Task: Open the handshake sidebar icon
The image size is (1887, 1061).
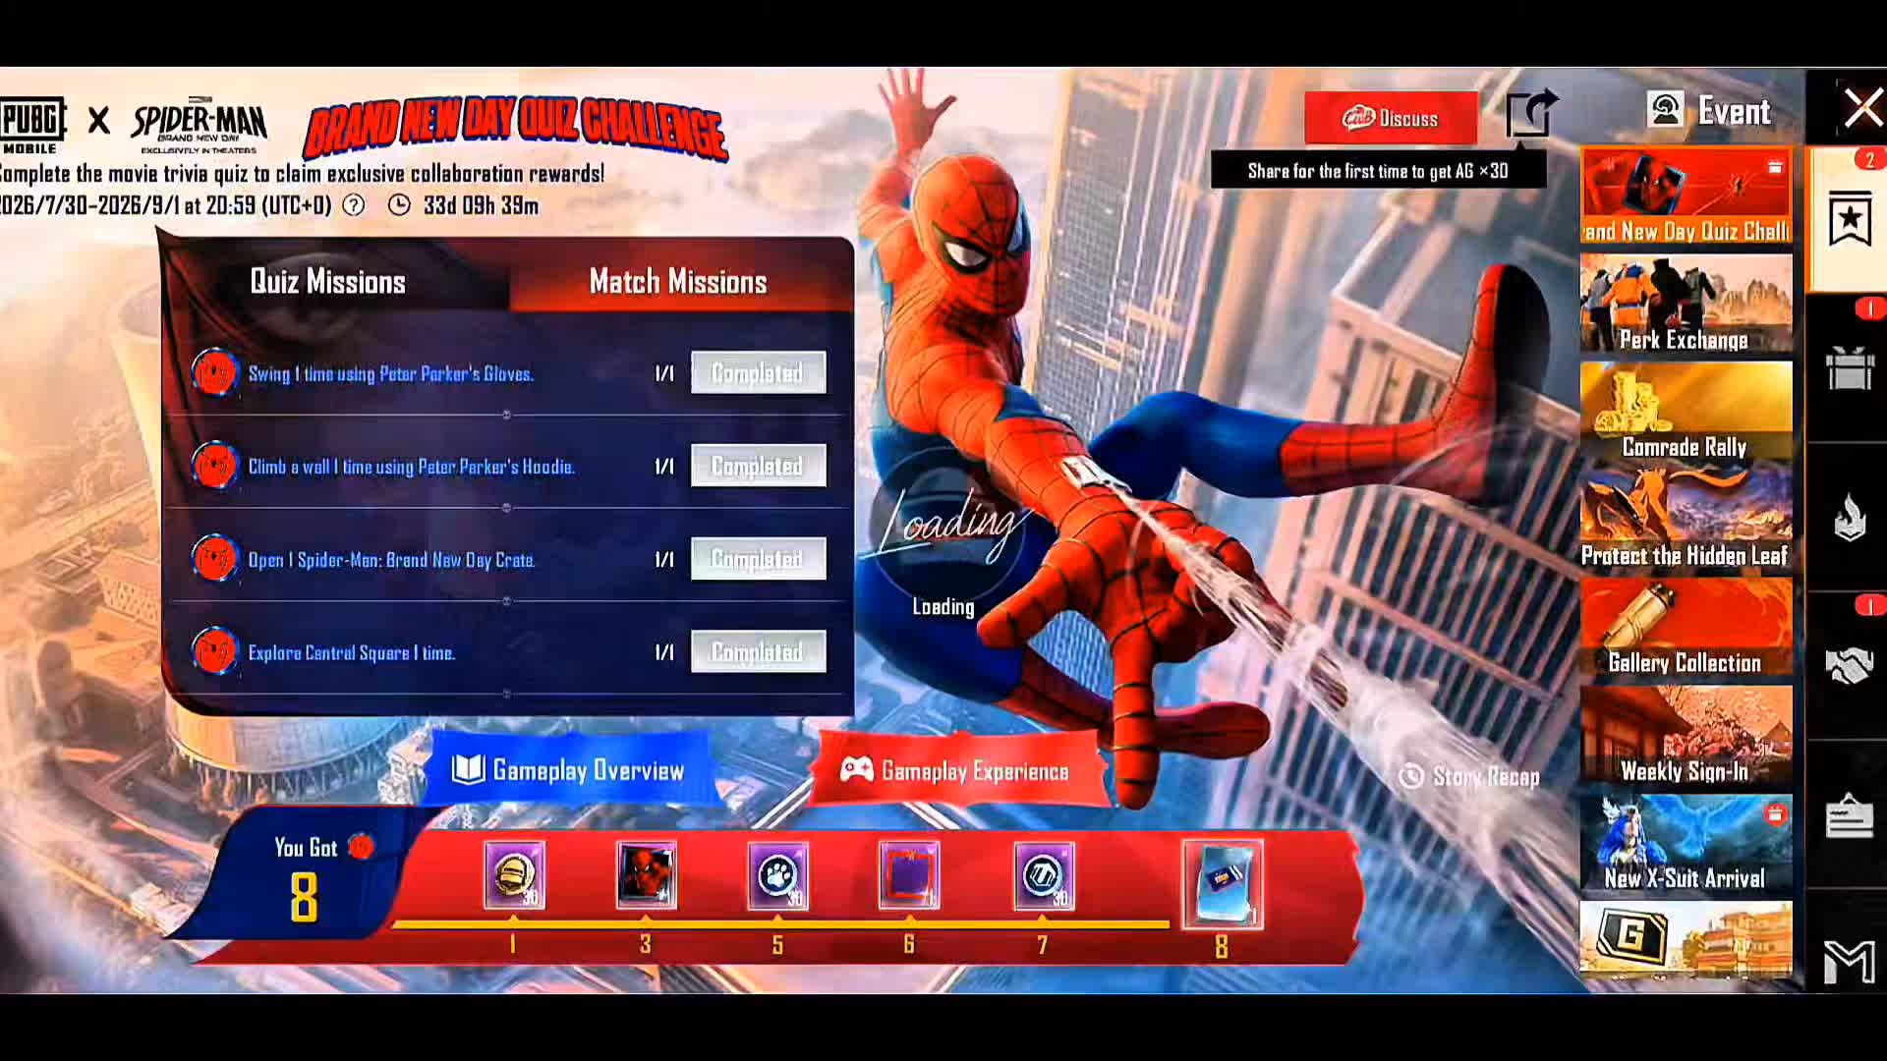Action: [1850, 666]
